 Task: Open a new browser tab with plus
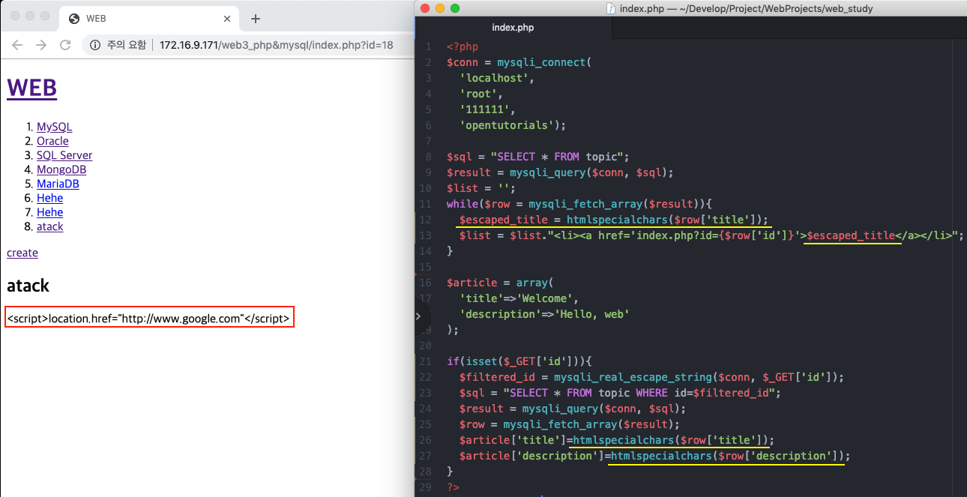[256, 19]
